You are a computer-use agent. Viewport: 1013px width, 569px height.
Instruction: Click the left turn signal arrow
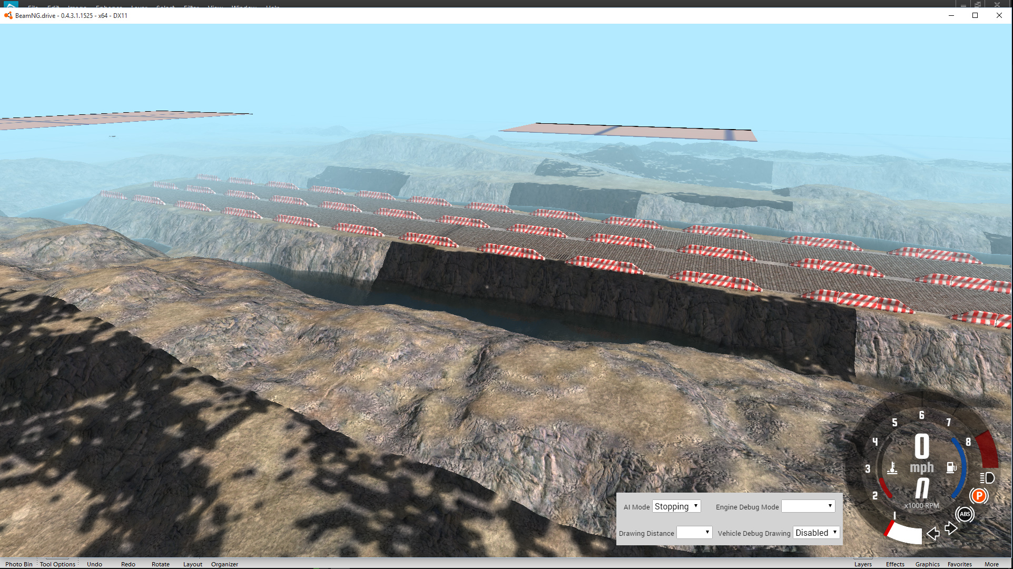click(x=933, y=533)
